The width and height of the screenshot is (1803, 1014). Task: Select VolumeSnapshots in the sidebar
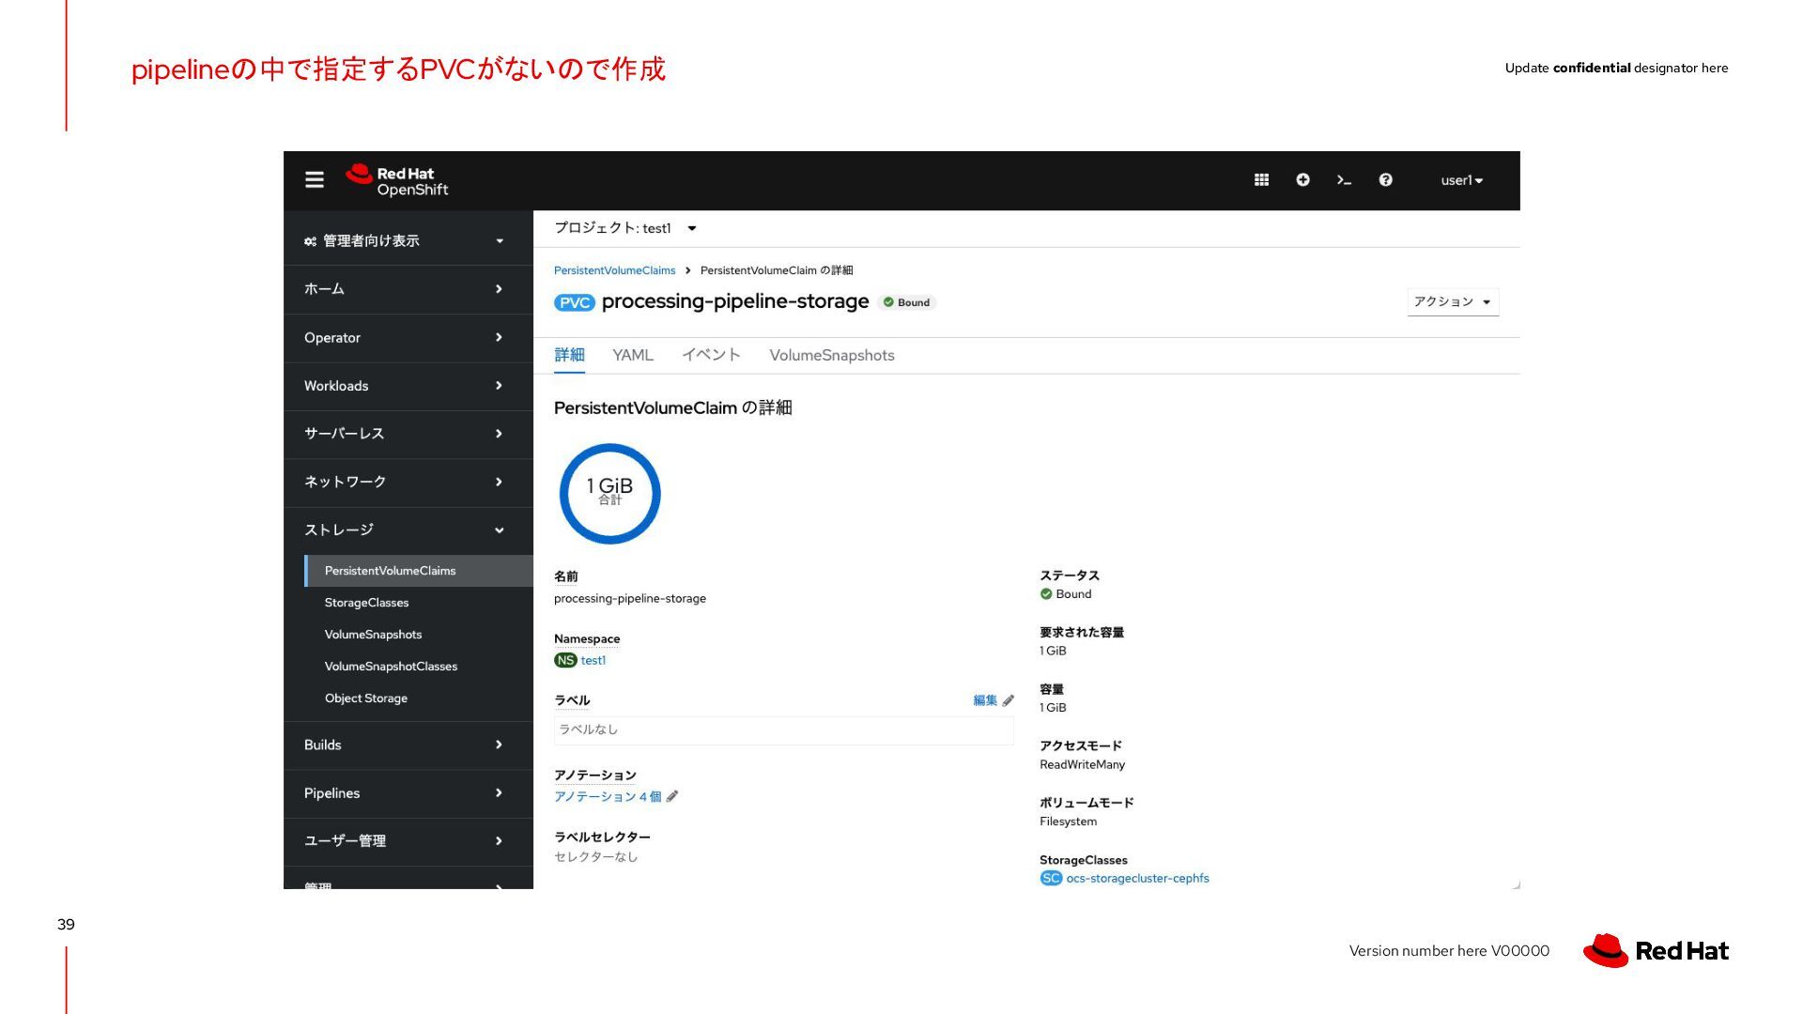pos(418,635)
